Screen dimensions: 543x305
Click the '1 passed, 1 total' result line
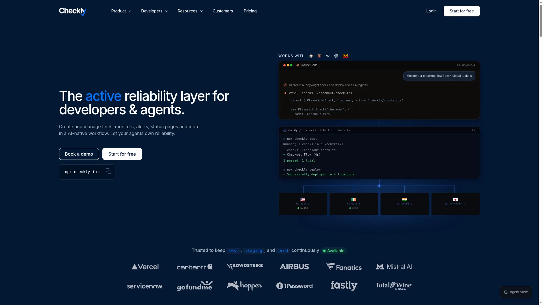tap(299, 161)
